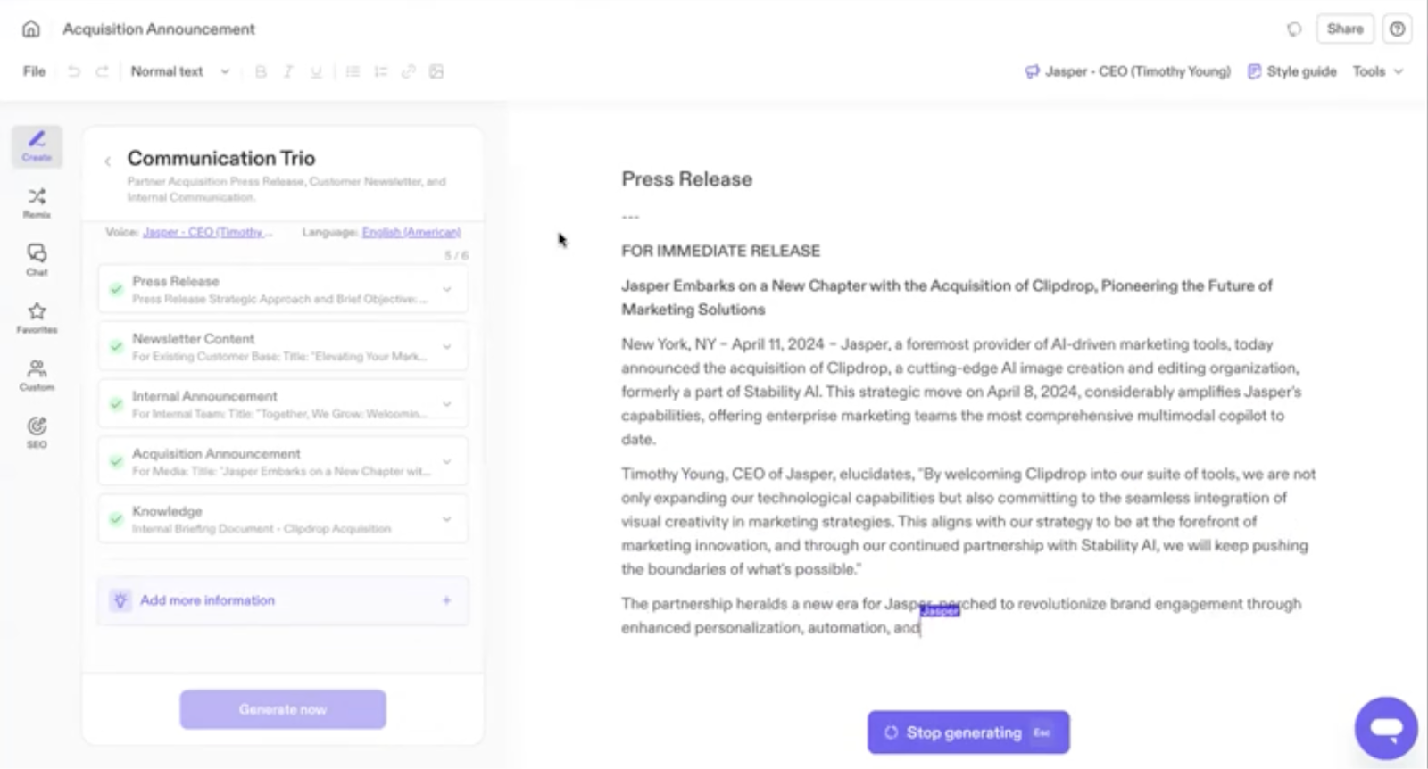
Task: Click the Newsletter Content green checkmark
Action: pos(116,347)
